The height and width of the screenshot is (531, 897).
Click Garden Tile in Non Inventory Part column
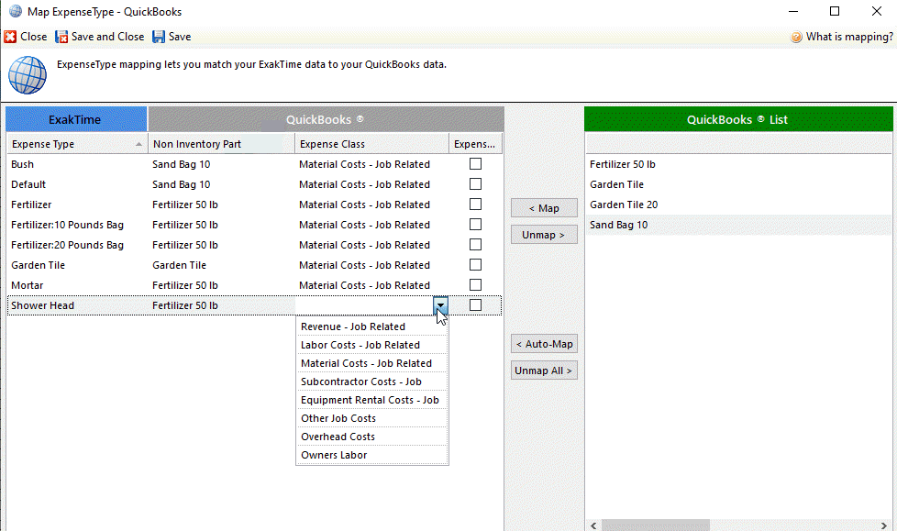pyautogui.click(x=179, y=265)
